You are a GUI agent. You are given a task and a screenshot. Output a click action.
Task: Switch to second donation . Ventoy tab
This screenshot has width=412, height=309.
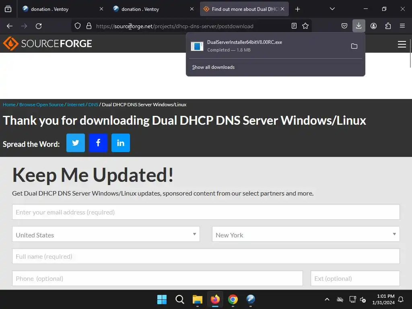tap(153, 9)
